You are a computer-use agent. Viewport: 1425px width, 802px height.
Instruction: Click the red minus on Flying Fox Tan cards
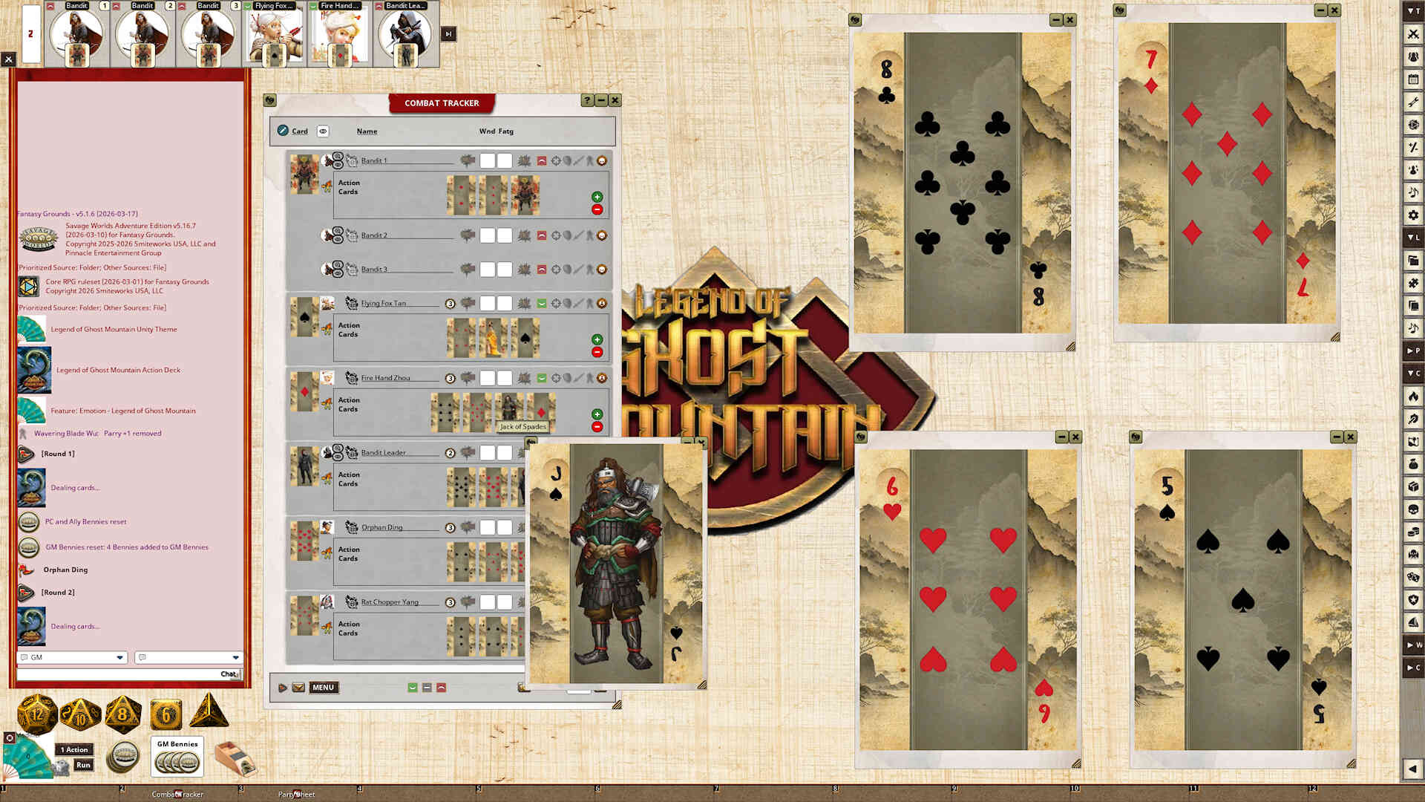597,352
